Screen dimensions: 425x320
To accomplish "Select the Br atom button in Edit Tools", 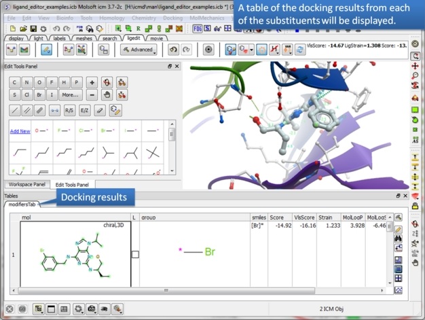I will click(x=40, y=95).
